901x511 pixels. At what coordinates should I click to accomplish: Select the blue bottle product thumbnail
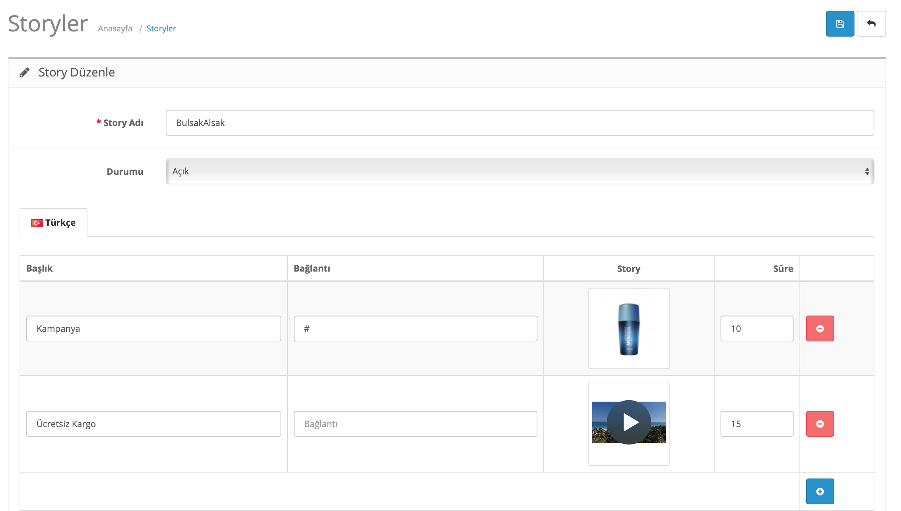coord(629,328)
